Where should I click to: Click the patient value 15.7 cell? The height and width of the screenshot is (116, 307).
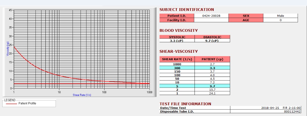pyautogui.click(x=212, y=90)
